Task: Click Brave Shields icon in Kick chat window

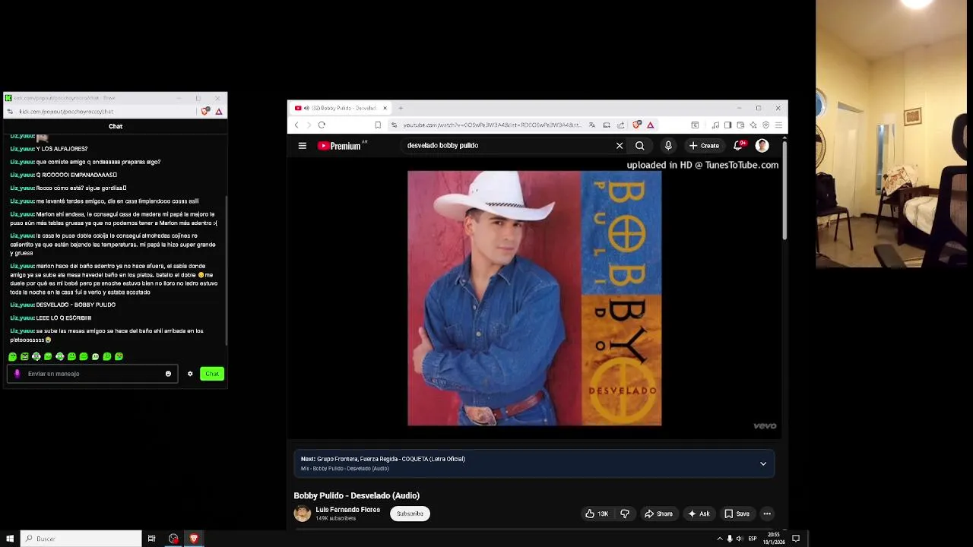Action: point(205,112)
